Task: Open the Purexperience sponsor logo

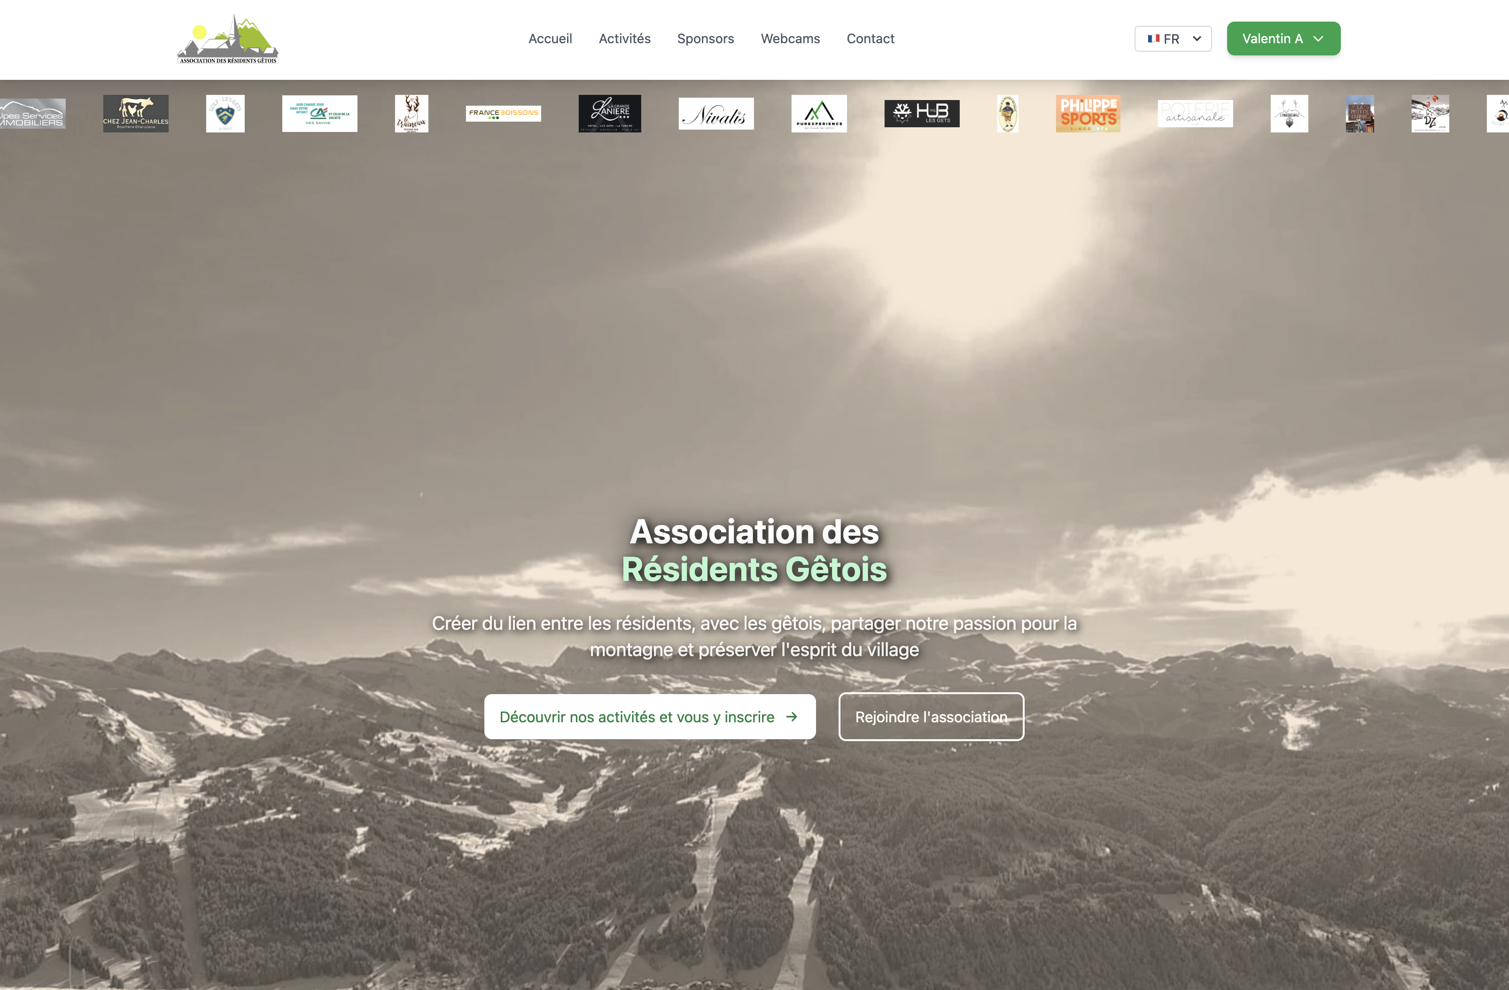Action: (x=818, y=114)
